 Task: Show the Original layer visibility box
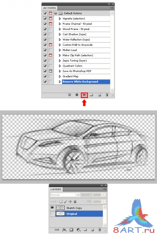coord(52,213)
